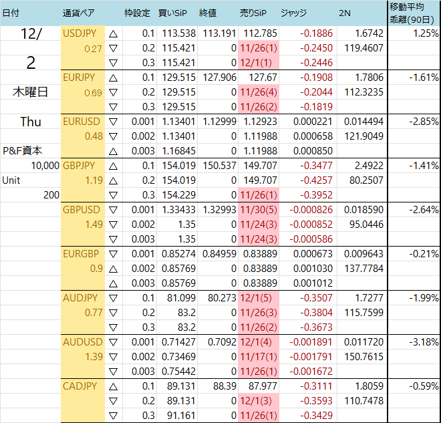Select the AUDUSD currency pair cell
Viewport: 441px width, 423px height.
coord(83,342)
